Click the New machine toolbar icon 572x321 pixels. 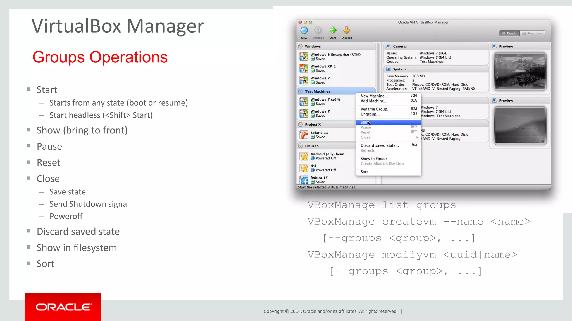[x=304, y=31]
